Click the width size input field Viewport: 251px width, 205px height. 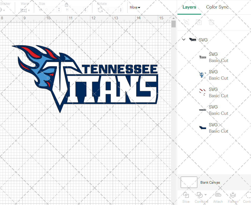pyautogui.click(x=51, y=10)
